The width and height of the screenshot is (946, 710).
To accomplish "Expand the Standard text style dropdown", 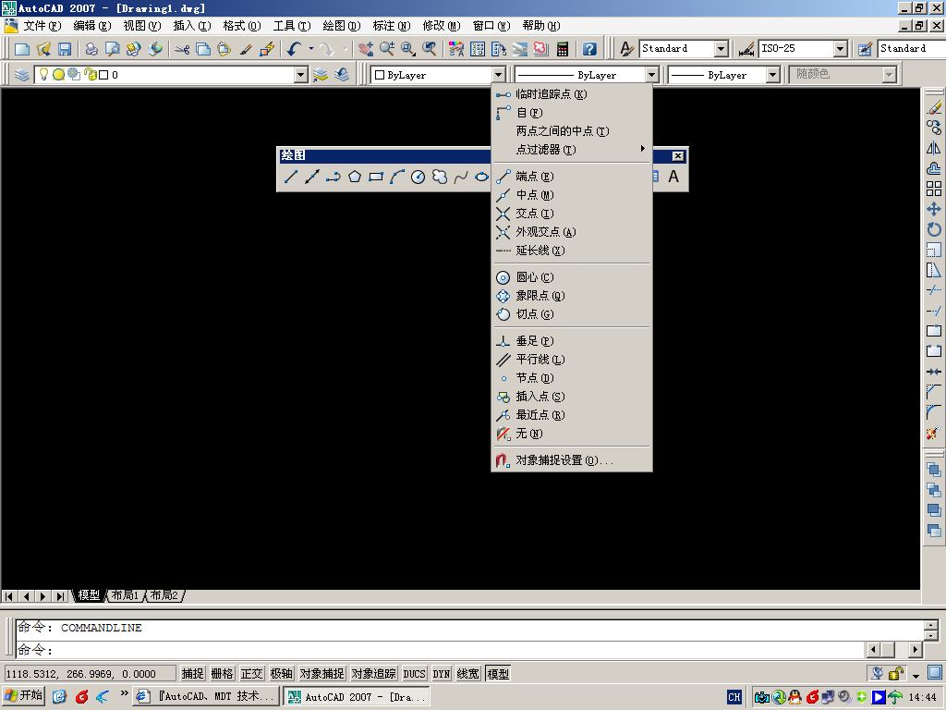I will point(721,49).
